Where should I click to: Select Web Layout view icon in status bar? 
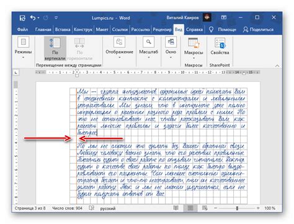[x=205, y=208]
